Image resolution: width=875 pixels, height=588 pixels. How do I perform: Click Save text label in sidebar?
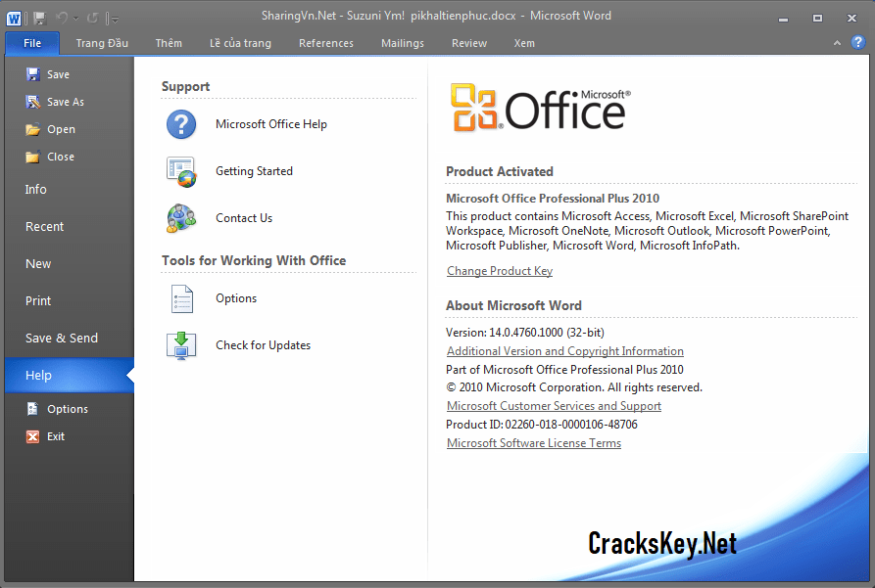[x=58, y=74]
